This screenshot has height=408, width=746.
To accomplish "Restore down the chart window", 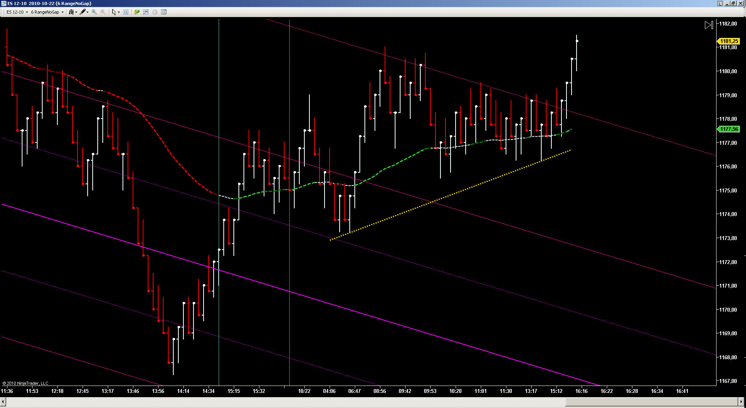I will 734,3.
